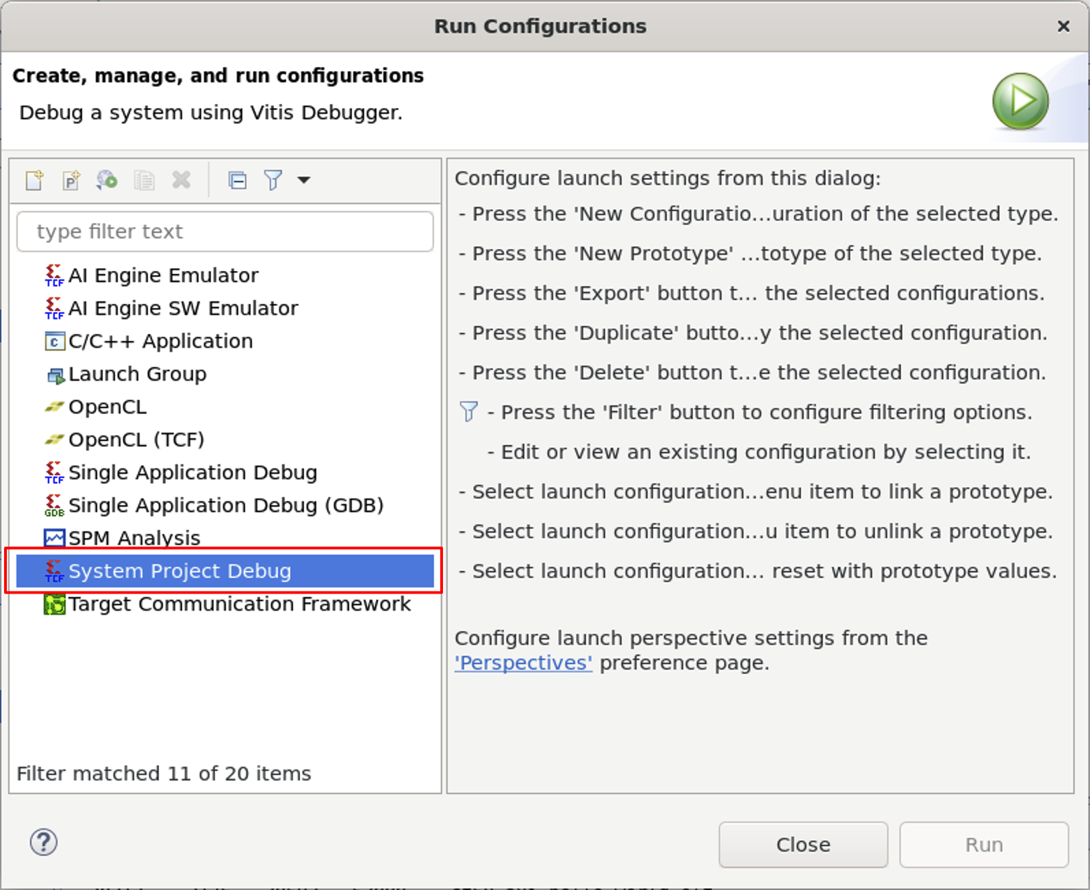1090x890 pixels.
Task: Open the 'Perspectives' preference page link
Action: pyautogui.click(x=523, y=663)
